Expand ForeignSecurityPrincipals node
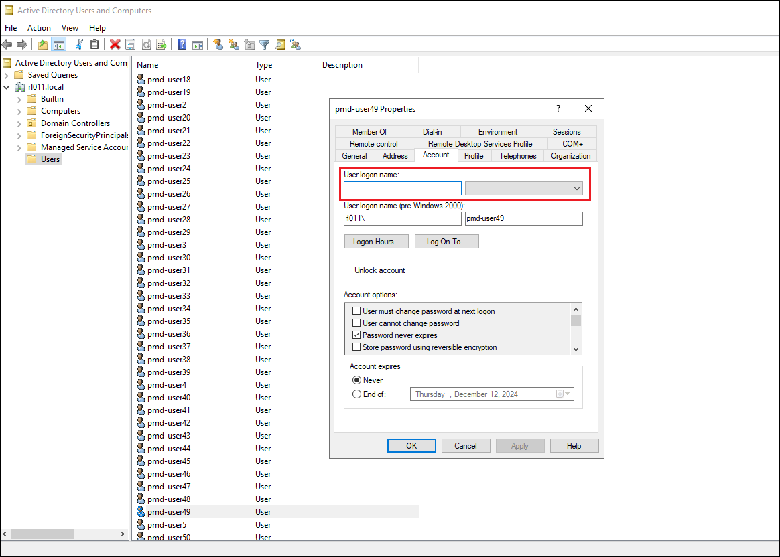Image resolution: width=780 pixels, height=557 pixels. tap(19, 136)
